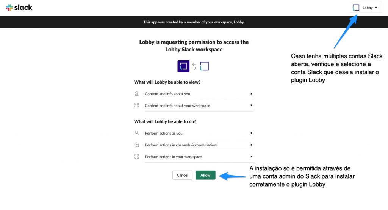
Task: Click person icon beside Perform actions as you
Action: 136,133
